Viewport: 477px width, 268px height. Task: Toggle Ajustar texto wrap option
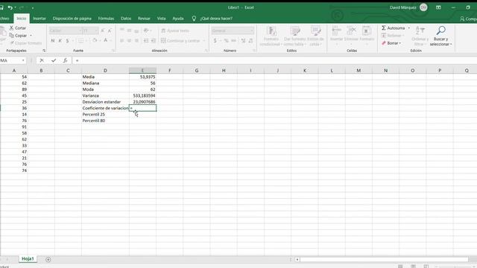(175, 31)
